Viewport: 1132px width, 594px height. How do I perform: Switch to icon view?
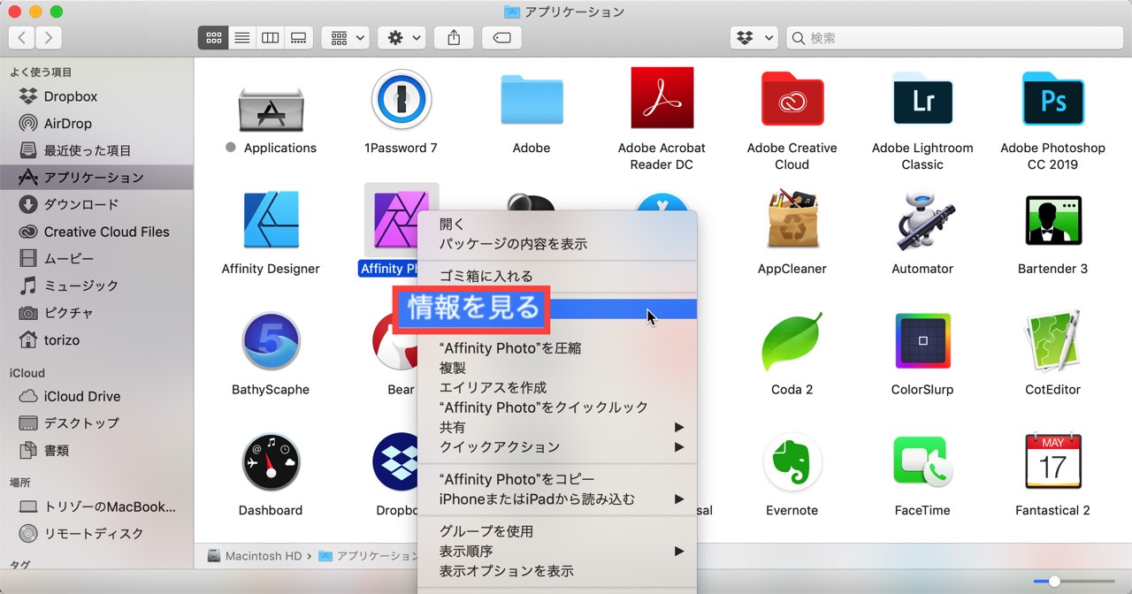[213, 38]
